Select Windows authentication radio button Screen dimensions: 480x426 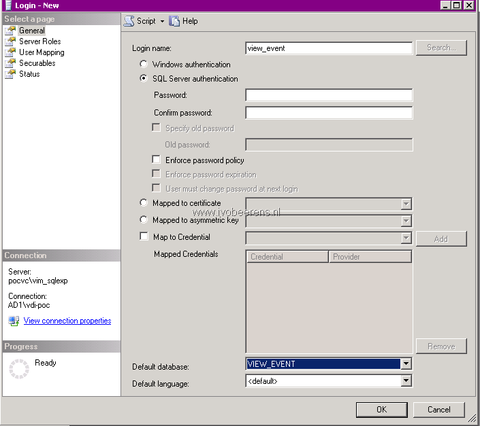tap(143, 64)
